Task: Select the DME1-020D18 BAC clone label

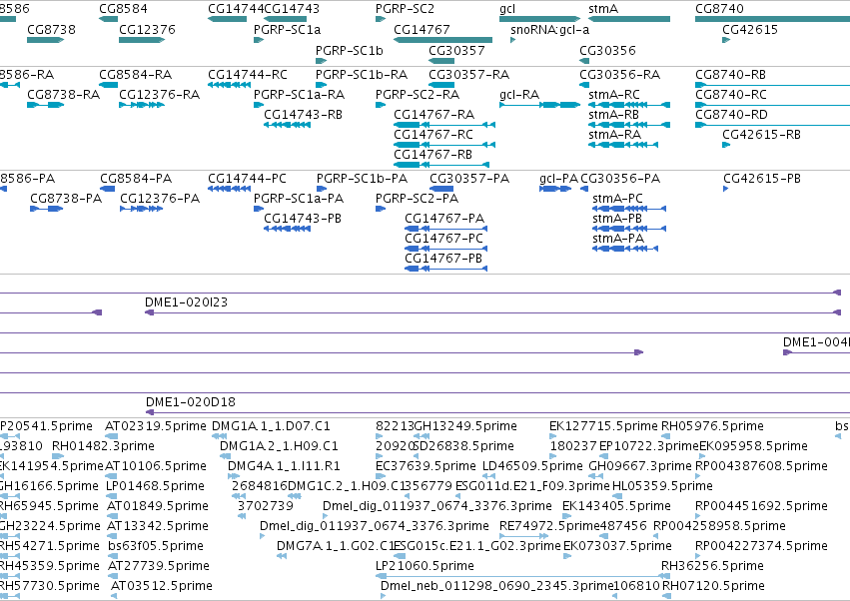Action: pos(191,402)
